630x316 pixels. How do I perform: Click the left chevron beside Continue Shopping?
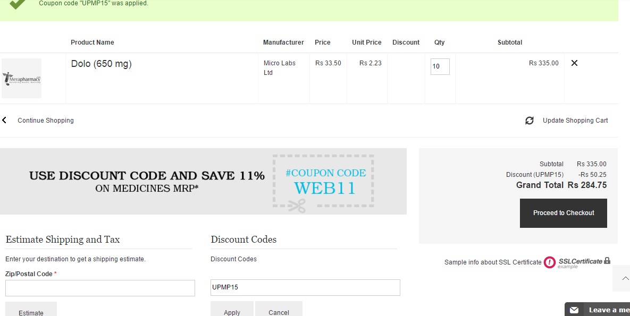tap(4, 121)
